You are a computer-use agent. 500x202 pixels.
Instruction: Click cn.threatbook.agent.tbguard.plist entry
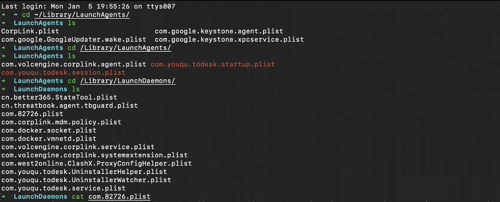pos(69,105)
